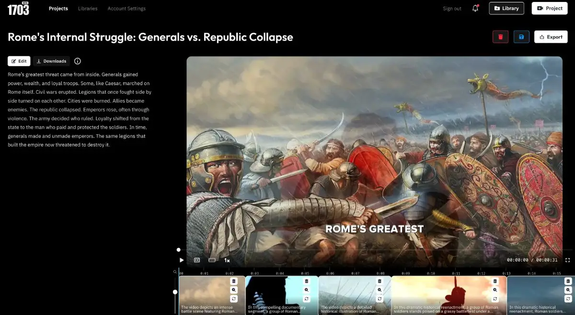Open the Downloads menu
Viewport: 575px width, 315px height.
(x=51, y=61)
